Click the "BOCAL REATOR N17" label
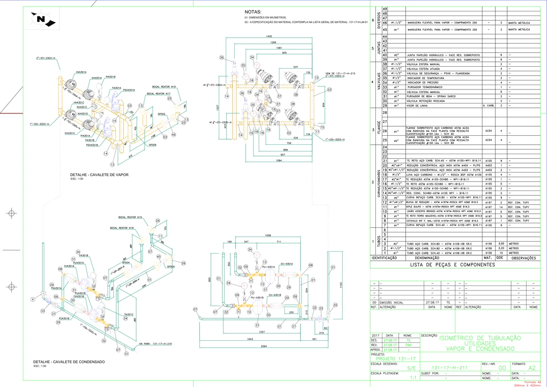The image size is (547, 387). point(159,94)
